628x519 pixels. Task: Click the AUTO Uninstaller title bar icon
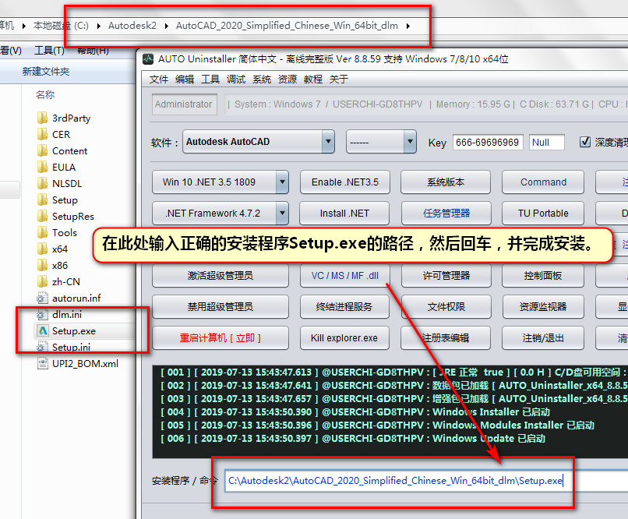[147, 58]
